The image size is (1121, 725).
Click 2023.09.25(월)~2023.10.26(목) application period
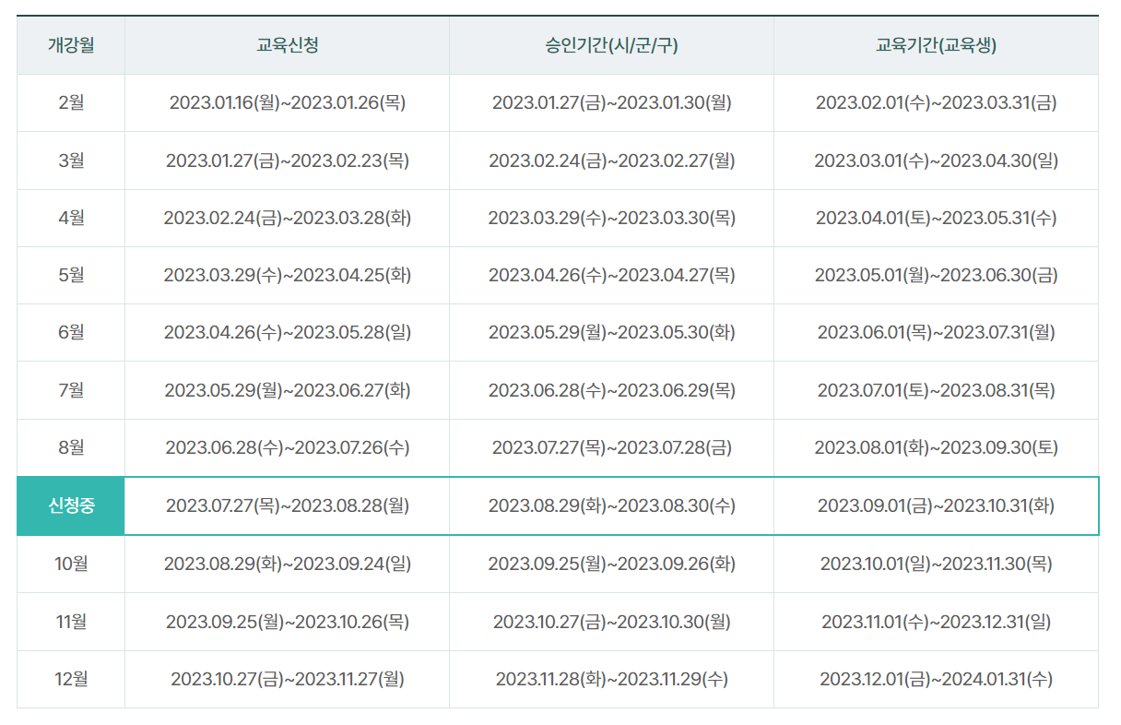(288, 621)
